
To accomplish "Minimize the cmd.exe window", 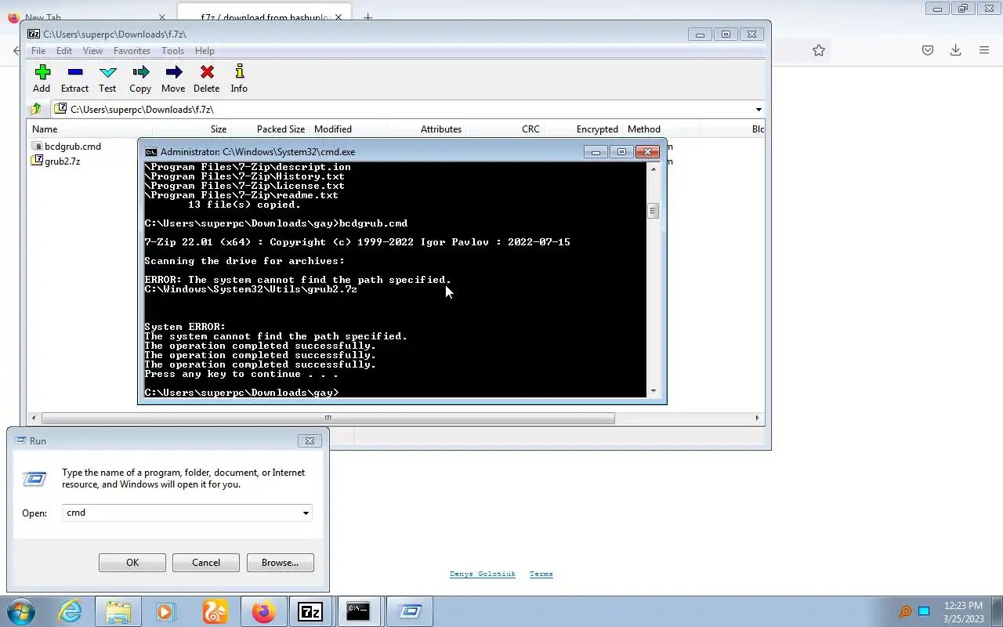I will click(596, 152).
